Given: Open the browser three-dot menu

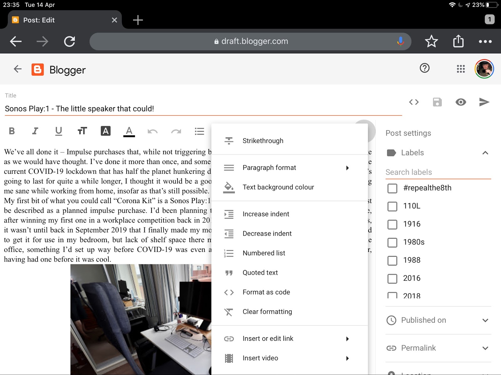Looking at the screenshot, I should click(x=485, y=42).
